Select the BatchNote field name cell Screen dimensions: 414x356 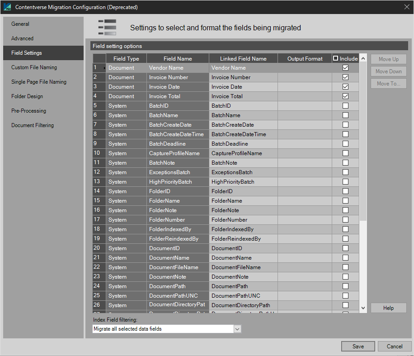point(178,163)
